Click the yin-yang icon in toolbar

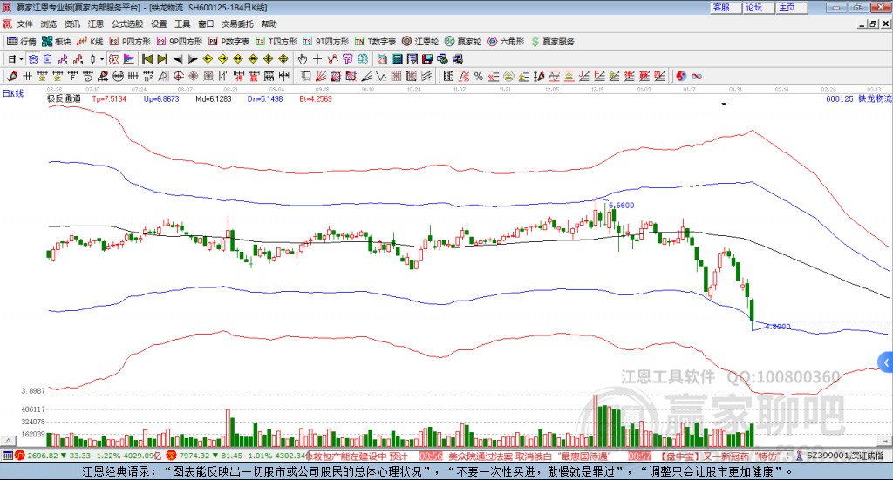point(681,76)
